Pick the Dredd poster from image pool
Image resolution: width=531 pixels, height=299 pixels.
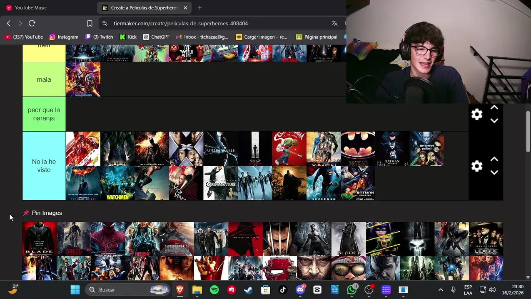click(x=74, y=239)
